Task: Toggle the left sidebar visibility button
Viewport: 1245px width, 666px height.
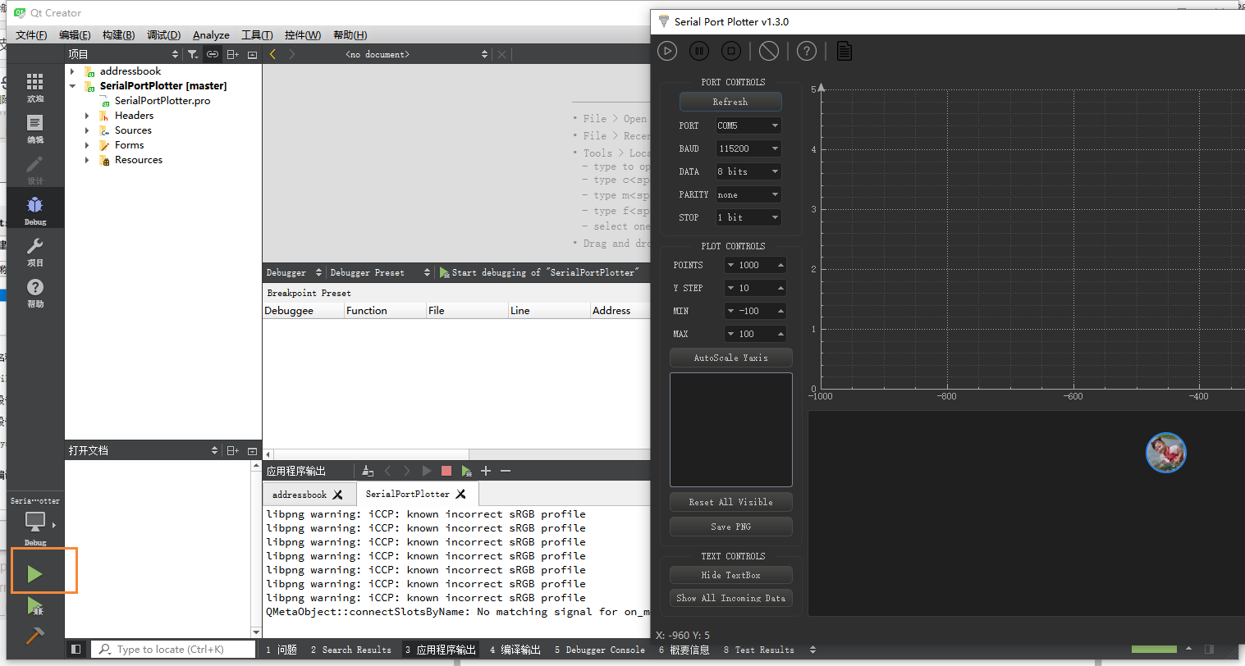Action: pos(76,648)
